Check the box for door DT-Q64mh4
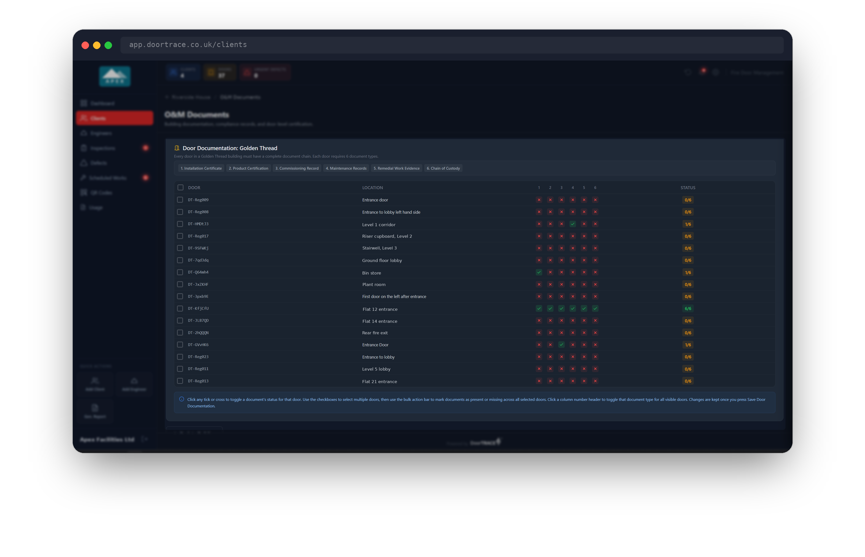 point(180,272)
